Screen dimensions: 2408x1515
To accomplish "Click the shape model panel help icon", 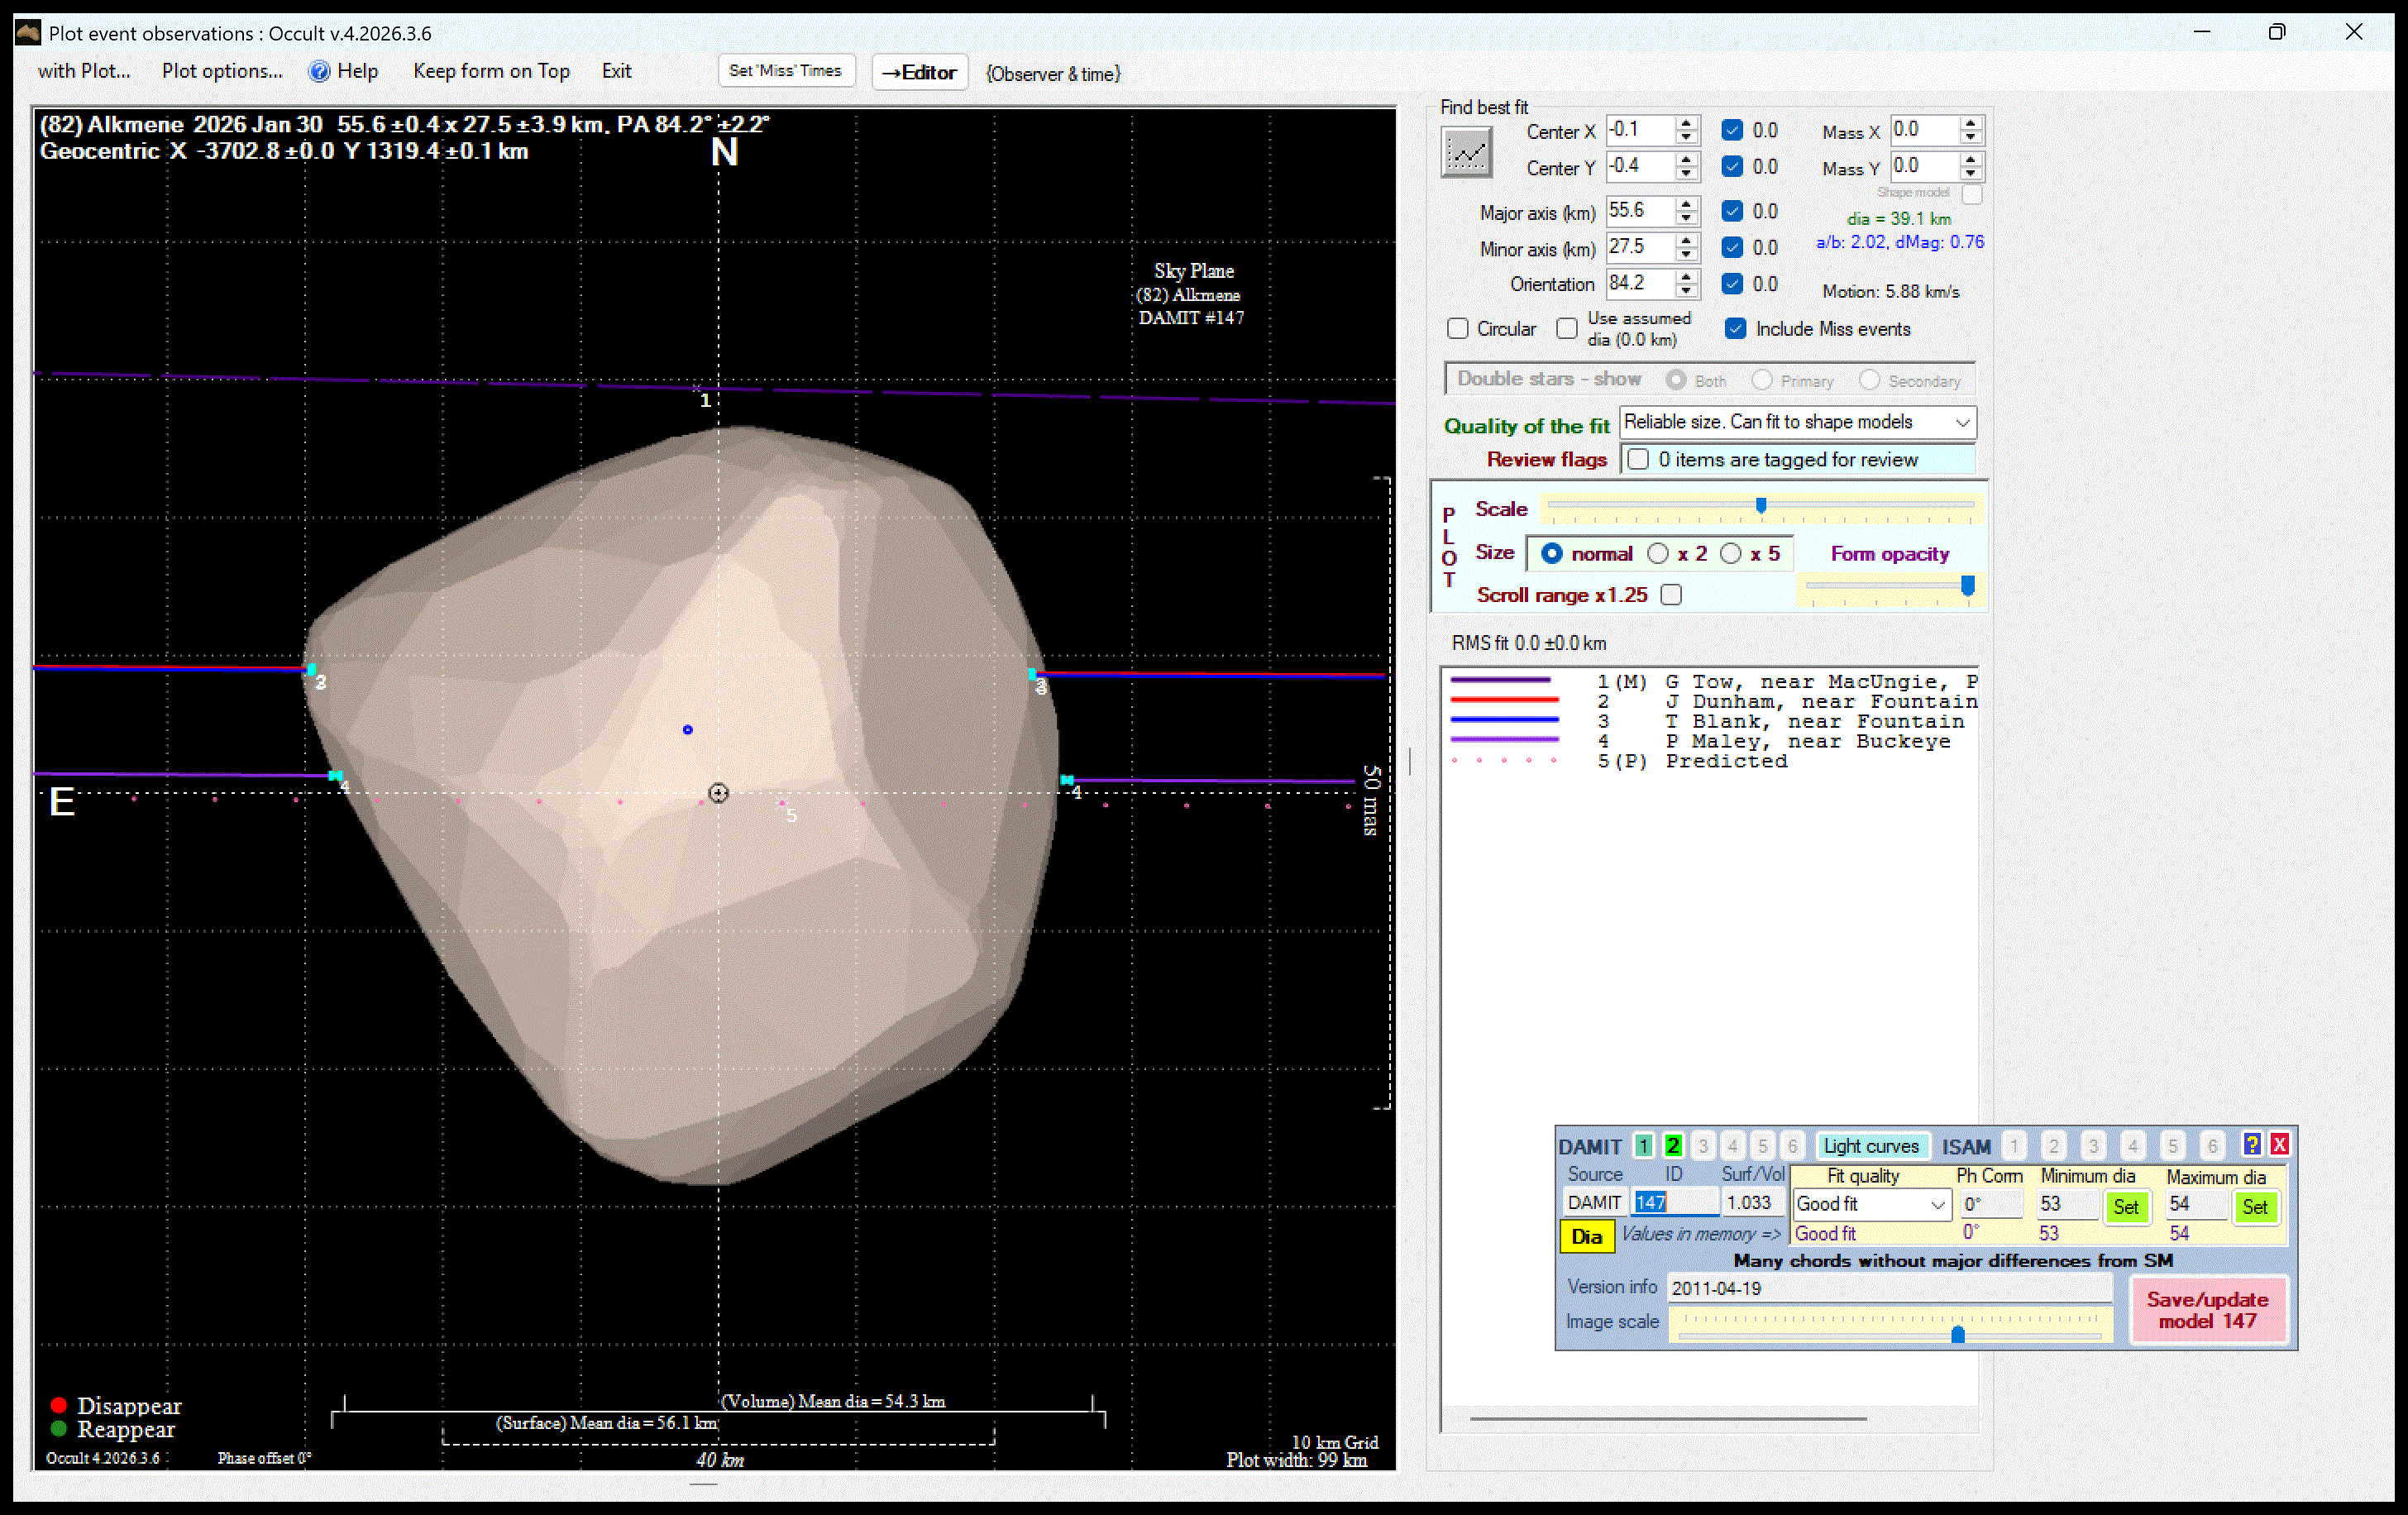I will click(x=2252, y=1144).
